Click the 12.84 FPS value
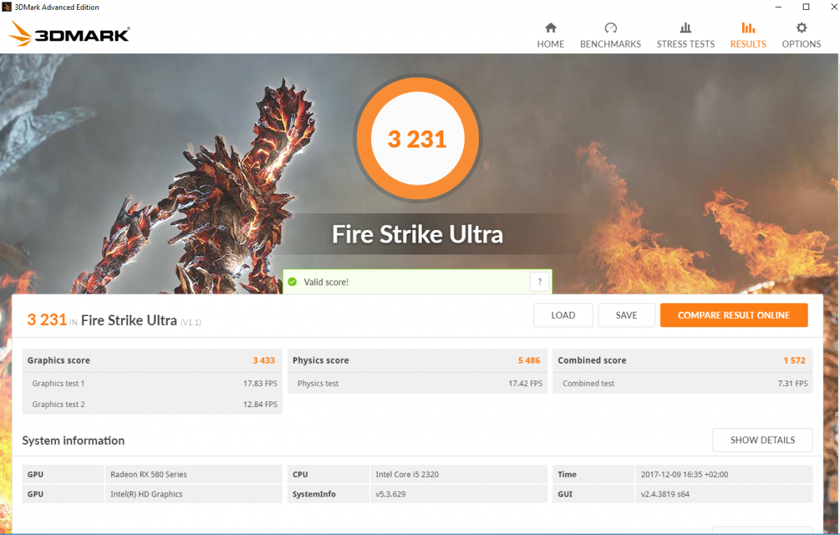840x535 pixels. pos(260,404)
